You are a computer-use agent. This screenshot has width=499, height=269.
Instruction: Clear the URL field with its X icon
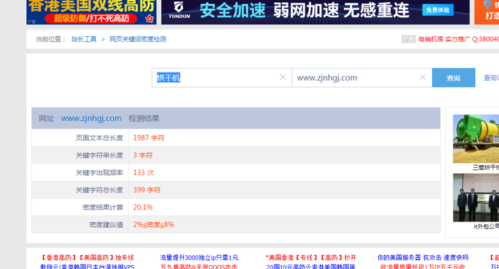click(423, 78)
